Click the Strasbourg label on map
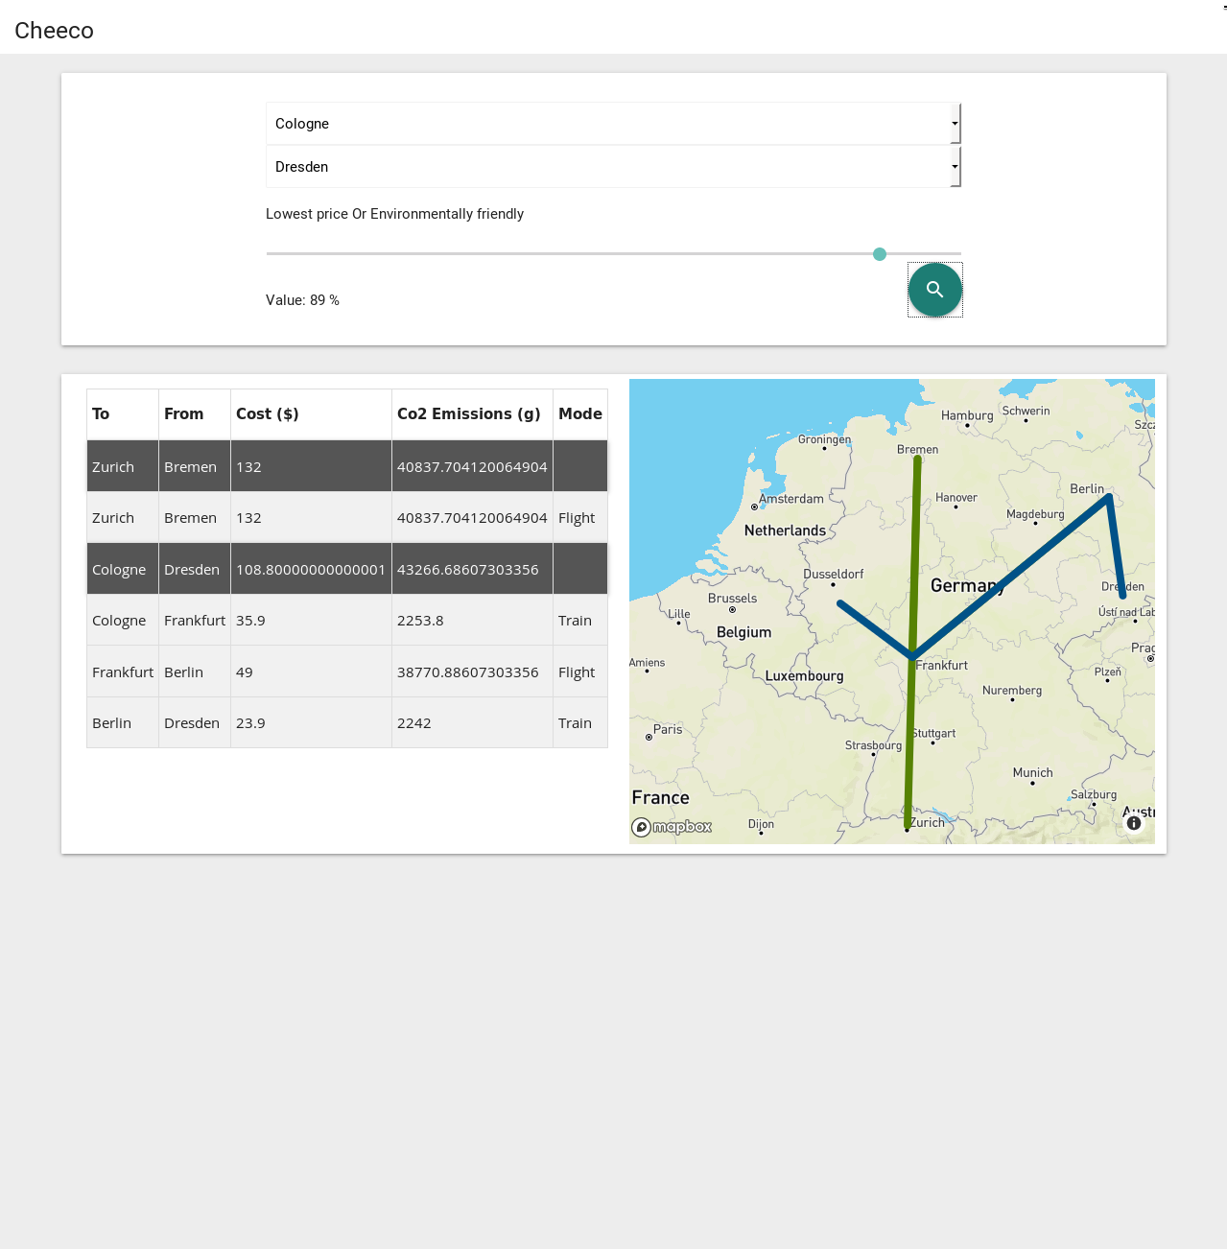The image size is (1227, 1249). pos(873,745)
